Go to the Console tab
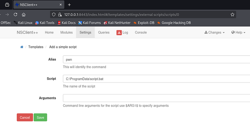The image size is (250, 127). click(x=141, y=33)
